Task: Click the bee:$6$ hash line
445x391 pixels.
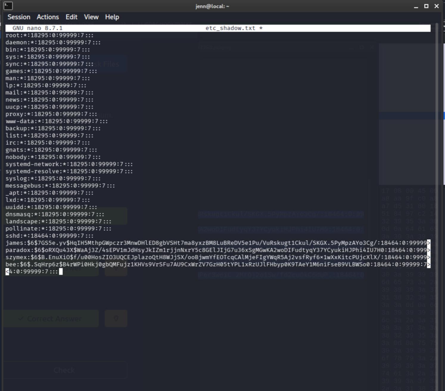Action: click(218, 264)
